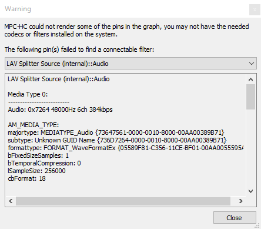
Task: Click the cbFormat: 18 line
Action: pos(26,178)
